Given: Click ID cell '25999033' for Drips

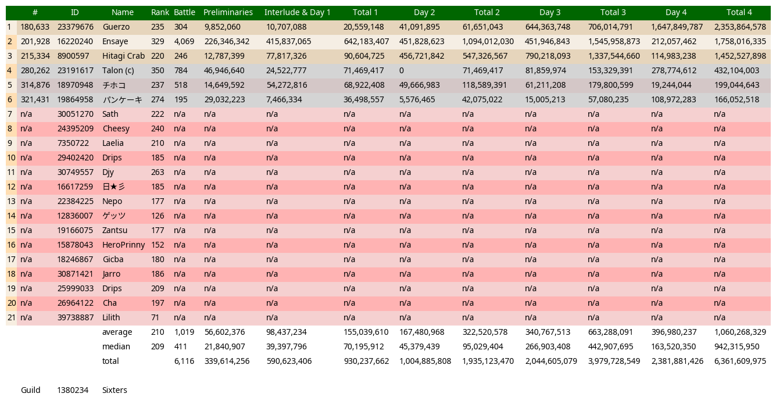Looking at the screenshot, I should 75,288.
